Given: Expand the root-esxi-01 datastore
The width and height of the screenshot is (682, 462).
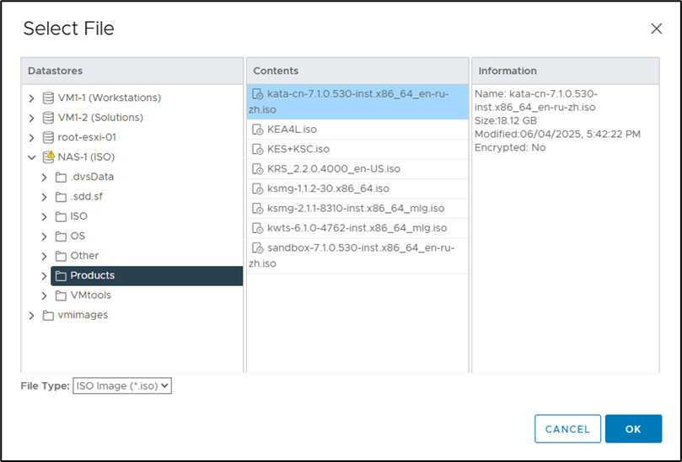Looking at the screenshot, I should tap(31, 138).
